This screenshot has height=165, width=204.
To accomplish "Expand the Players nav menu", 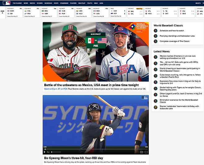I will click(x=73, y=3).
